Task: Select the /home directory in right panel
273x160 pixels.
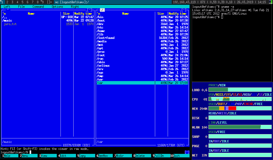Action: click(101, 31)
